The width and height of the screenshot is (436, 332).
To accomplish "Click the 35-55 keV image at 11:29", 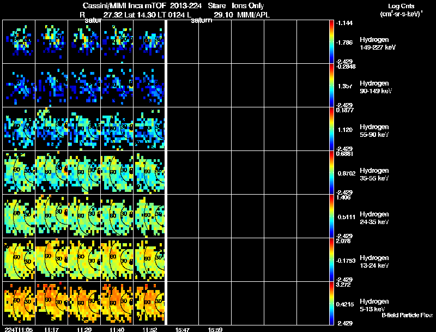I will click(x=84, y=172).
